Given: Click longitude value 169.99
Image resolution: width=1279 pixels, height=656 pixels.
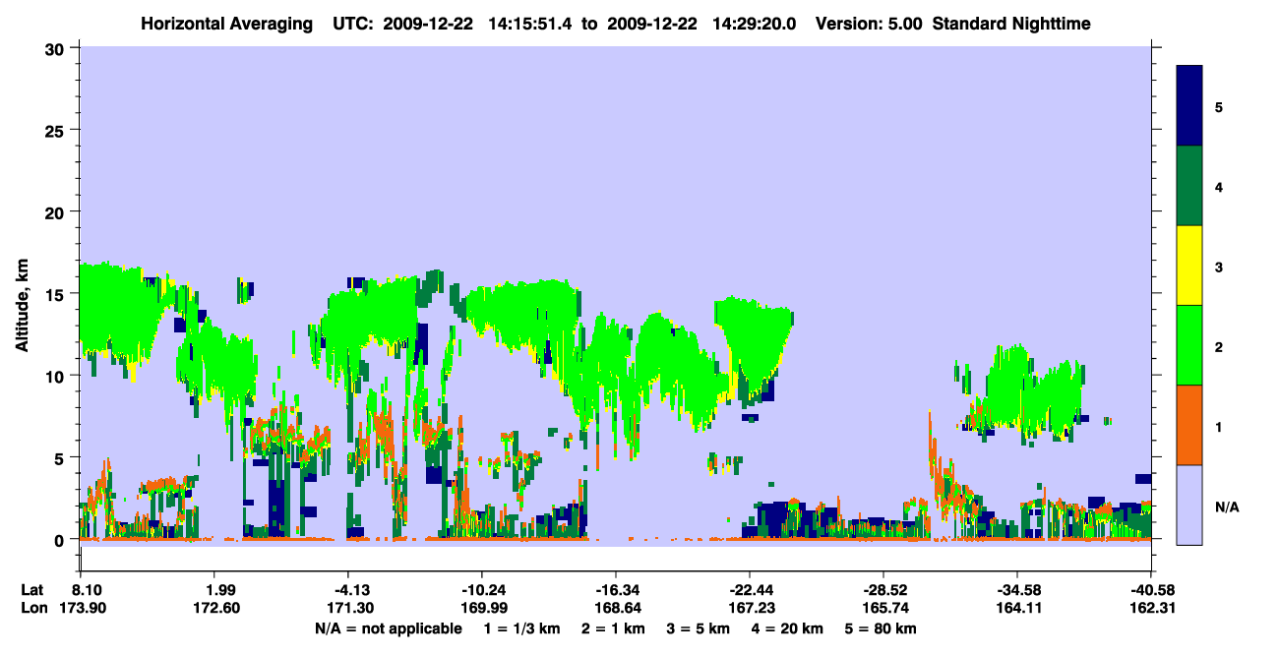Looking at the screenshot, I should tap(482, 608).
